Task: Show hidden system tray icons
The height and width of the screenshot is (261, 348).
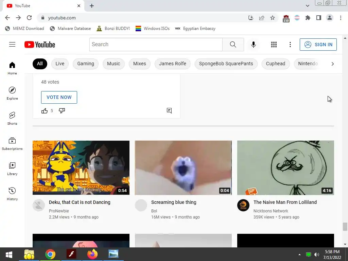Action: [299, 254]
